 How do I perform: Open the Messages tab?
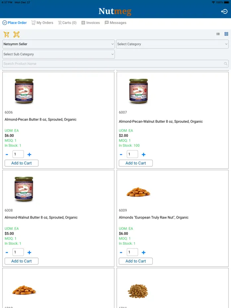coord(115,22)
